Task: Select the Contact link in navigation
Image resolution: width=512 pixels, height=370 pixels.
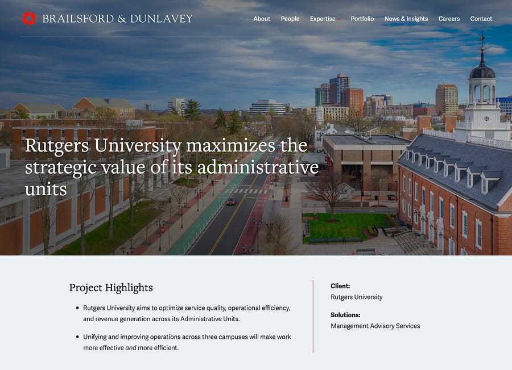Action: (x=481, y=19)
